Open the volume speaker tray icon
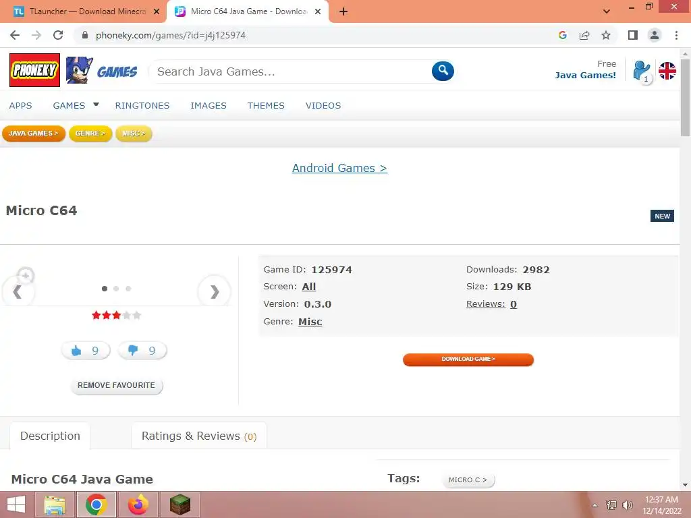This screenshot has height=518, width=691. coord(627,505)
